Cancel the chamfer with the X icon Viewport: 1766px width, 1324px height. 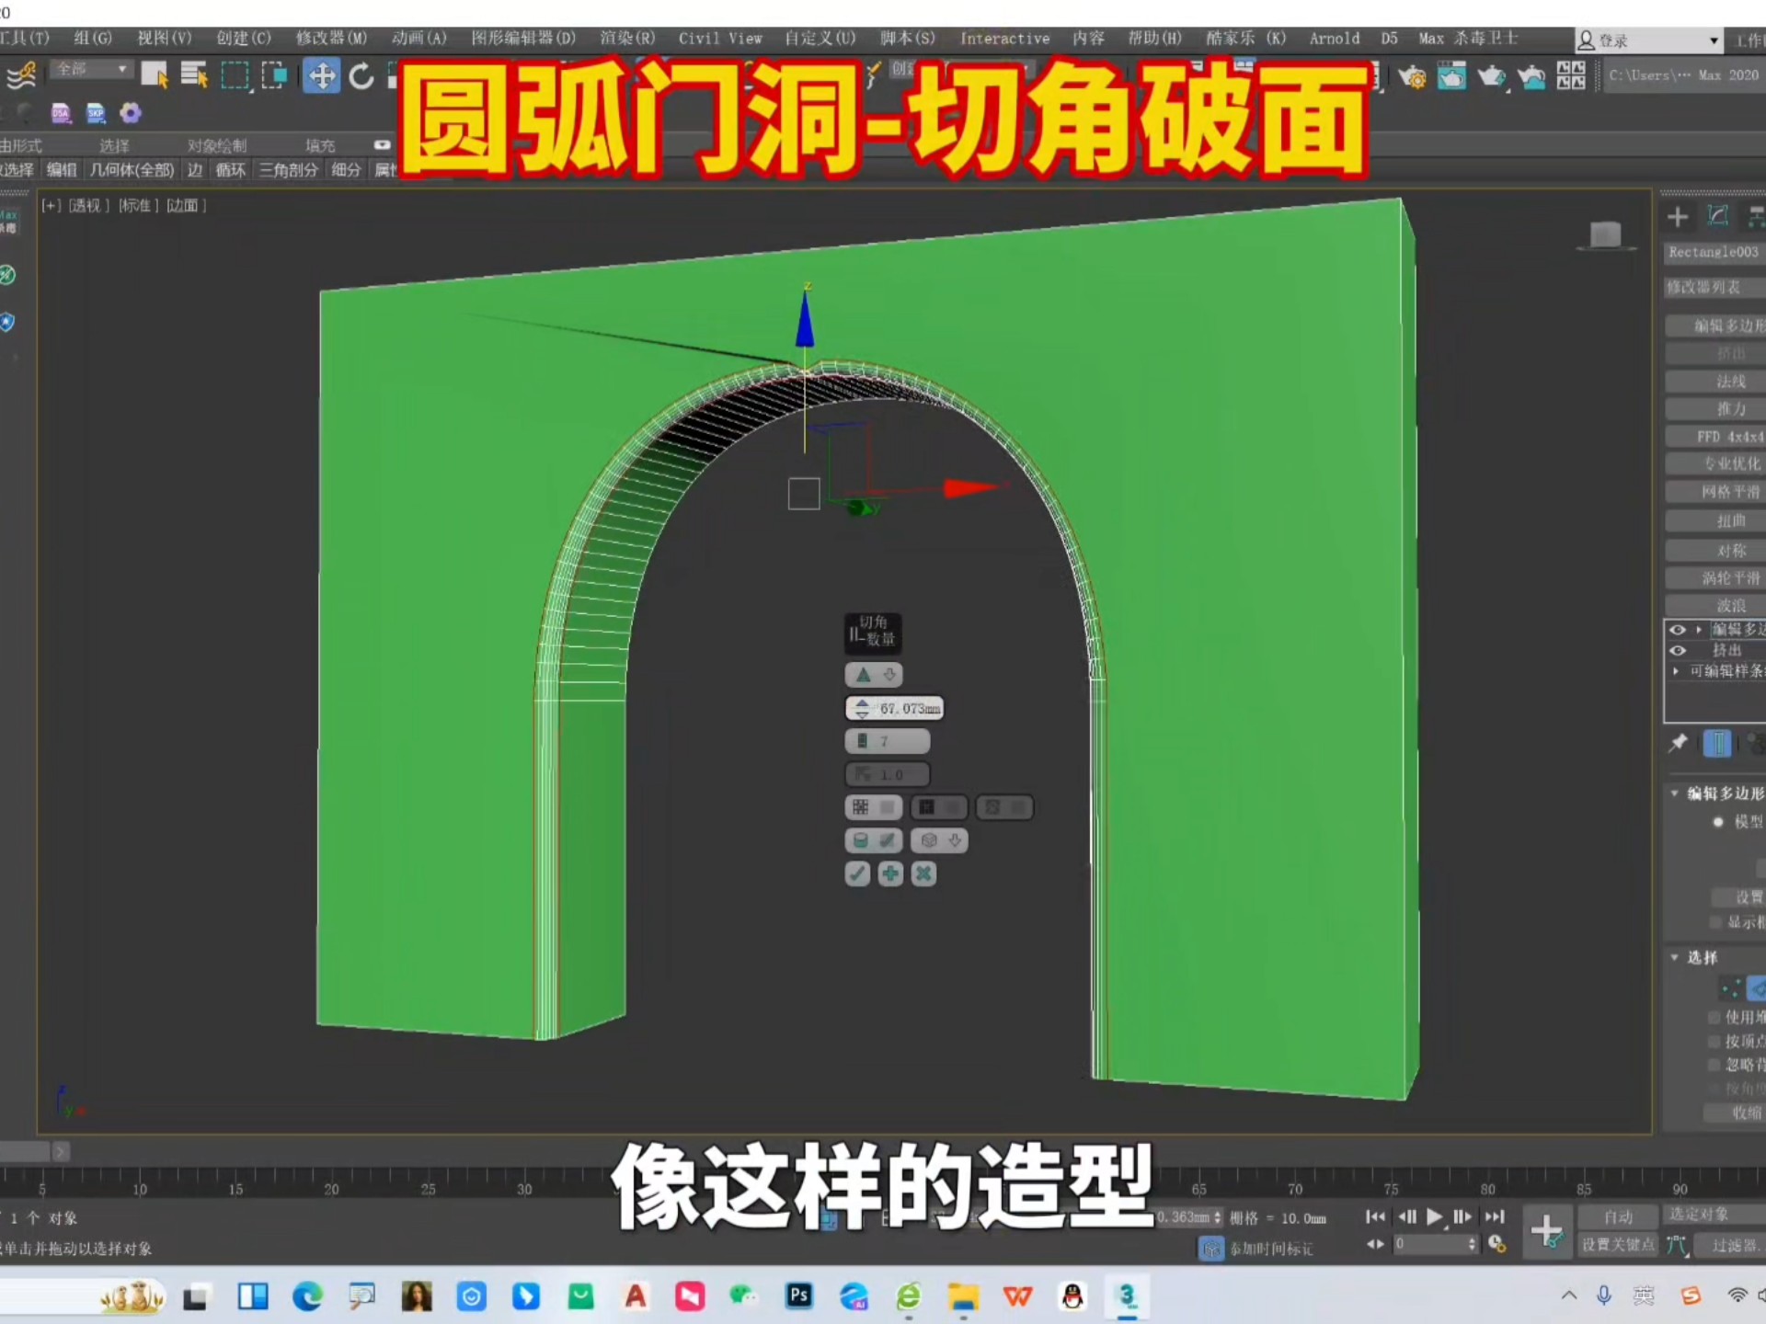(923, 873)
